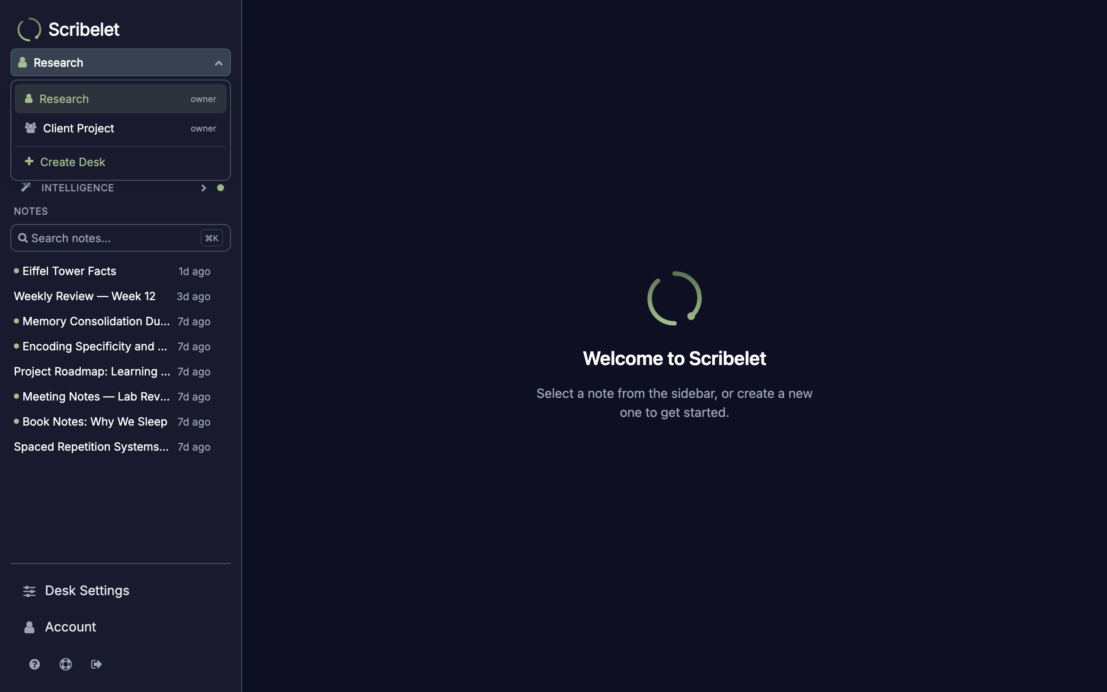Open the Encoding Specificity note
1107x692 pixels.
click(112, 346)
